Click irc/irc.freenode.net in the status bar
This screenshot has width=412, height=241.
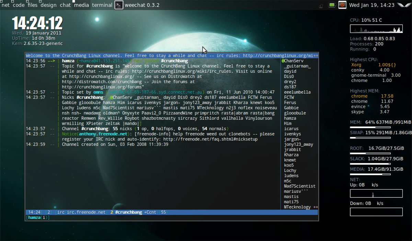pyautogui.click(x=81, y=213)
